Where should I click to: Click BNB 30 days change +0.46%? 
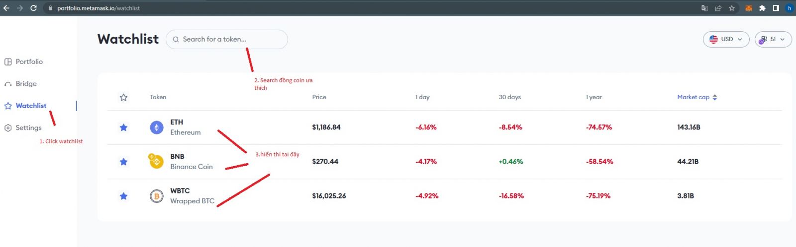point(511,162)
